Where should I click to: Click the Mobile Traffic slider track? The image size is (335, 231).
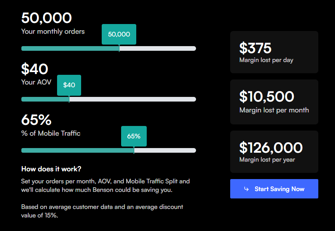pyautogui.click(x=167, y=150)
